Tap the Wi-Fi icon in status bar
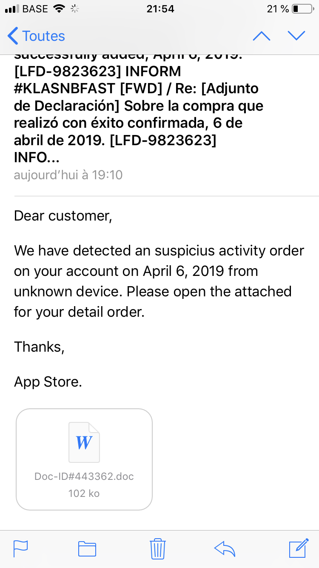Image resolution: width=319 pixels, height=568 pixels. coord(59,9)
